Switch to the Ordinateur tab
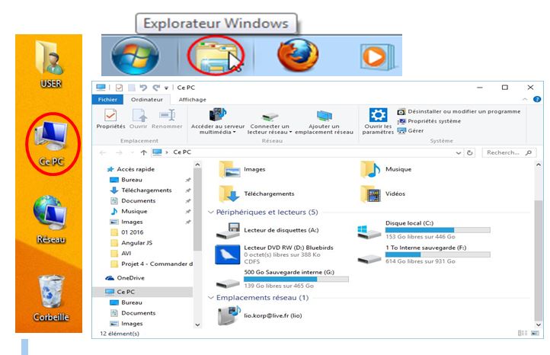 (x=147, y=100)
